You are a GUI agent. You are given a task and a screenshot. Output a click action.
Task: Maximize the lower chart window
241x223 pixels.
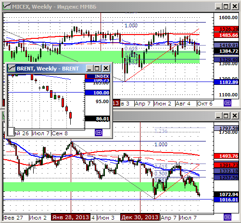pos(226,116)
